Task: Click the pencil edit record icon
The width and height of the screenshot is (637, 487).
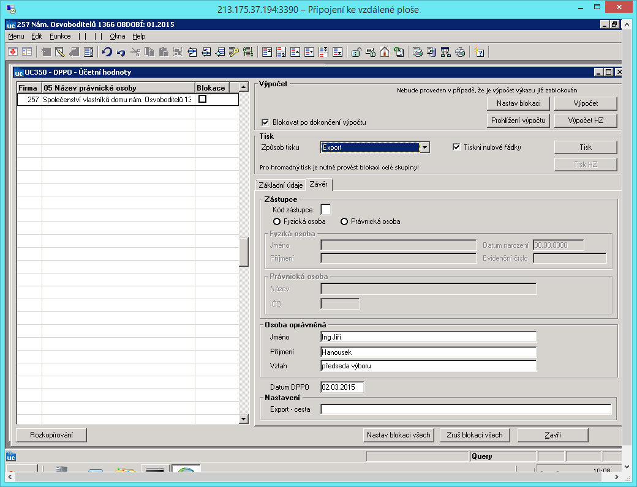Action: pyautogui.click(x=60, y=52)
